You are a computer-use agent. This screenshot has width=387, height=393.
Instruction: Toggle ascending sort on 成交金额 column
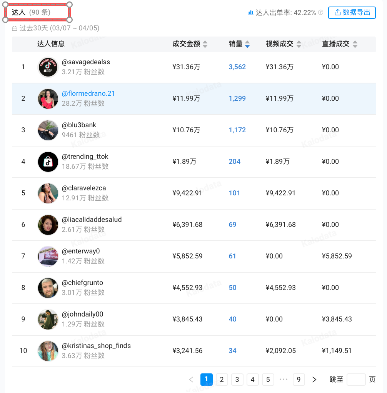point(205,42)
